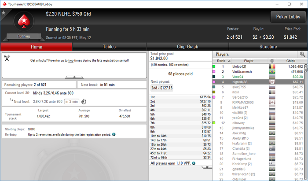The height and width of the screenshot is (181, 308).
Task: Click the Players list vertical scrollbar
Action: coord(305,122)
